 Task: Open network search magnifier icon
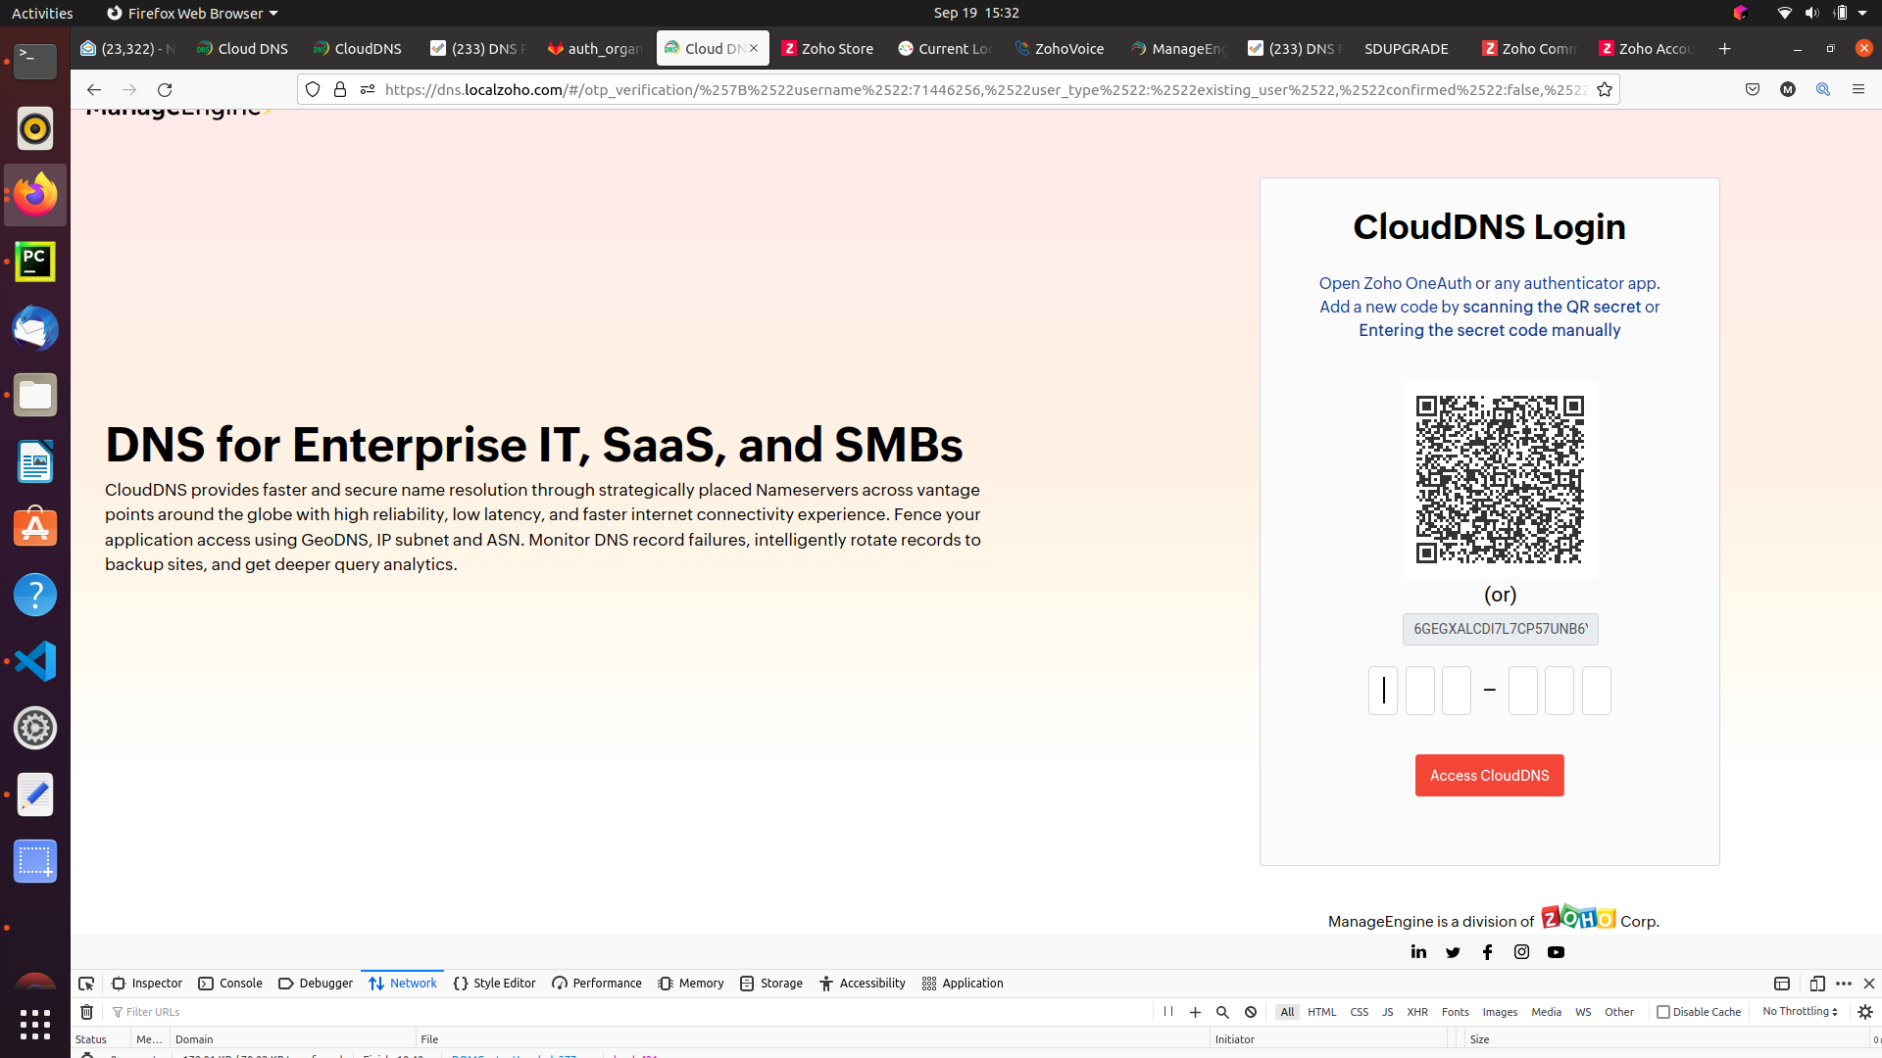coord(1222,1012)
